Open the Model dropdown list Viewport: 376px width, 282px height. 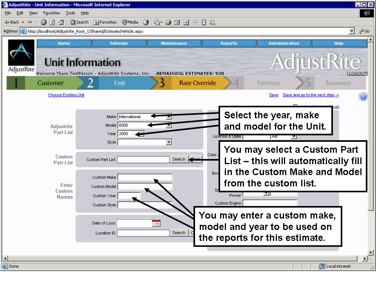[169, 125]
